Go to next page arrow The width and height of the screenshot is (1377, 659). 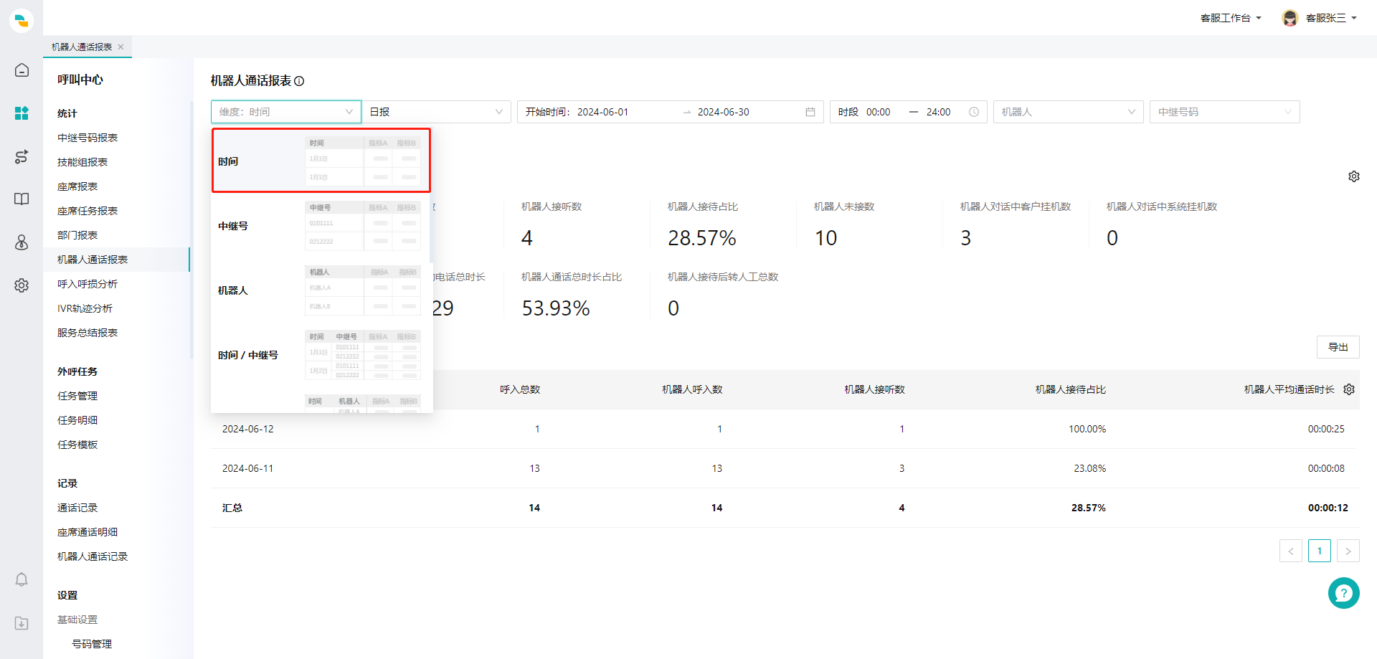(1348, 551)
